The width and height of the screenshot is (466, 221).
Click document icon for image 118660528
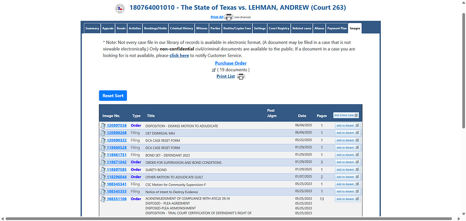pyautogui.click(x=103, y=148)
